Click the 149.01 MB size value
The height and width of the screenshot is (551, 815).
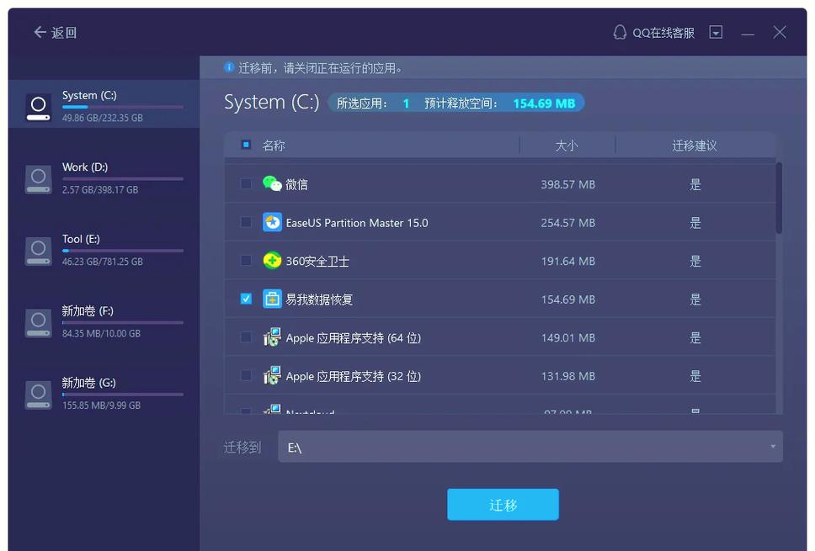[x=567, y=338]
